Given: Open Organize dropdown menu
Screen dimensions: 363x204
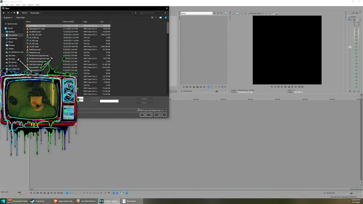Looking at the screenshot, I should (x=8, y=18).
